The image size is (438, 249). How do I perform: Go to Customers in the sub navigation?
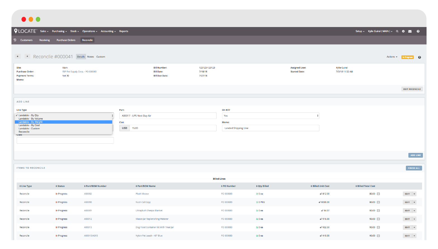click(26, 40)
